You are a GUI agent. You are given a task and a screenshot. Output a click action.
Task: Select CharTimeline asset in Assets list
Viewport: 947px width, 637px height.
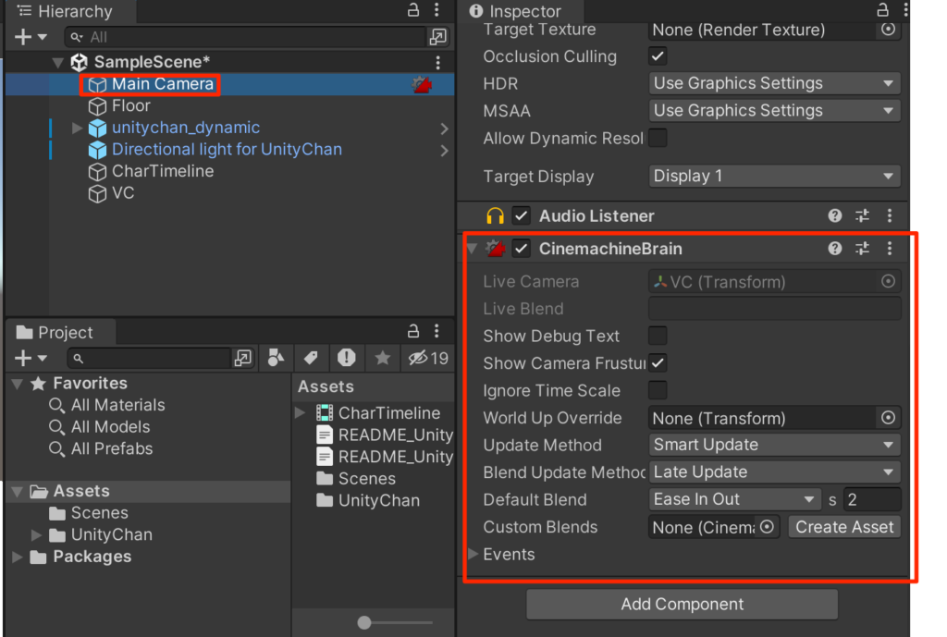tap(389, 413)
